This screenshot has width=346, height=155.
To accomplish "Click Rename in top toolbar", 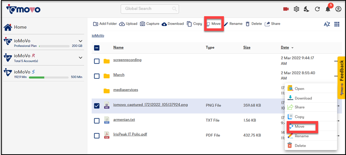I will (x=233, y=24).
